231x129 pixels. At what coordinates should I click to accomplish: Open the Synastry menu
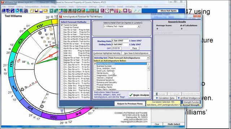tap(62, 7)
